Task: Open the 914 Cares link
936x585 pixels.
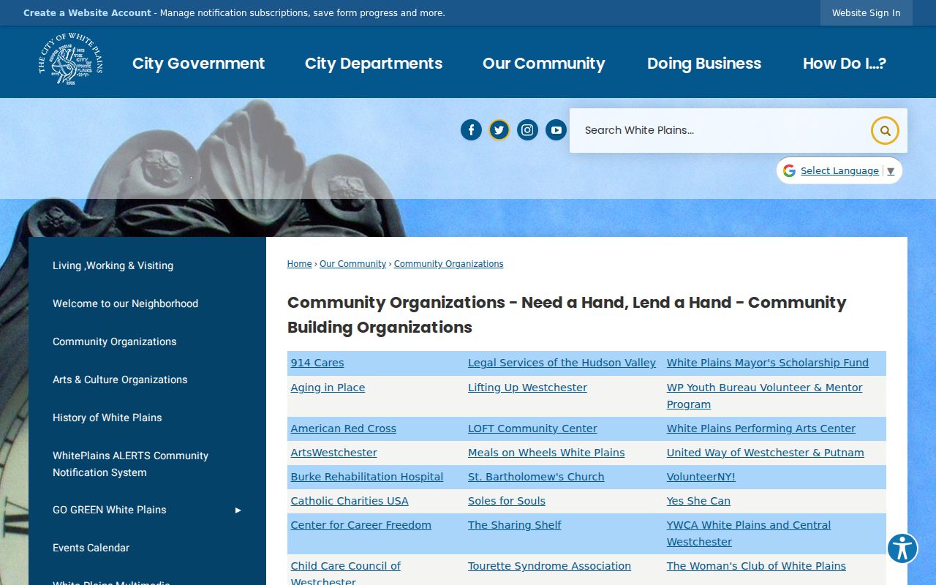Action: 317,363
